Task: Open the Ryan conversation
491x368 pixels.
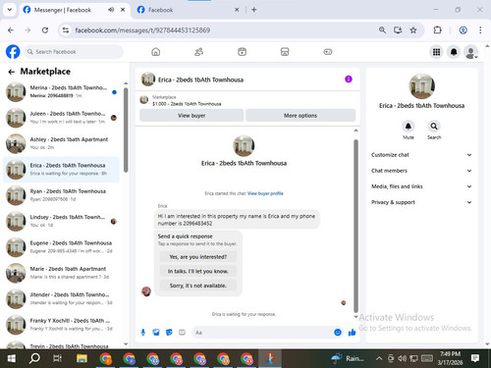Action: coord(61,195)
